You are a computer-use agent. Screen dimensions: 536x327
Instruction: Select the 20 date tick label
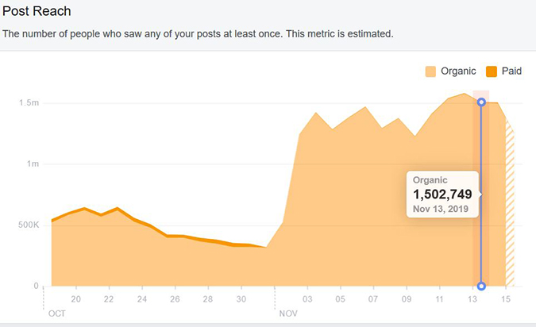76,299
